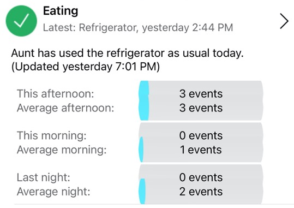Select the Average afternoon label
The height and width of the screenshot is (208, 294).
click(65, 108)
